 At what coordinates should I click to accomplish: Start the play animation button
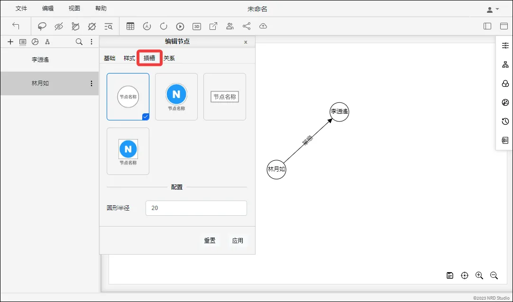[180, 26]
